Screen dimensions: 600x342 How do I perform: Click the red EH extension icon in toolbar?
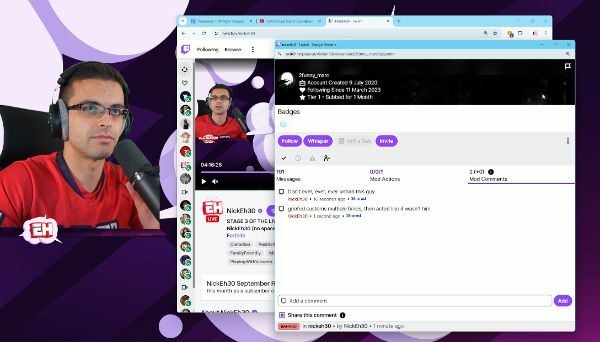point(535,33)
